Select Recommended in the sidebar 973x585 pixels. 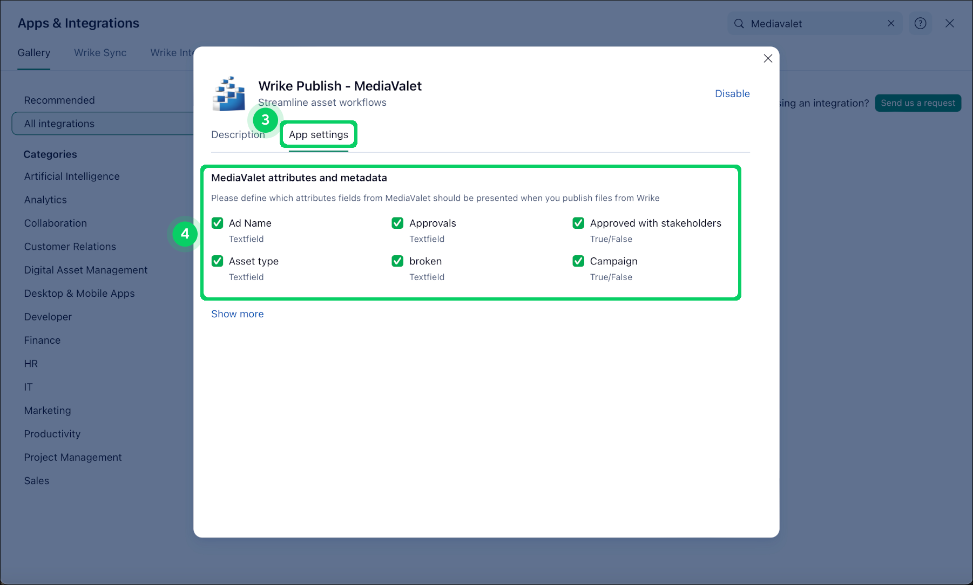pyautogui.click(x=59, y=100)
